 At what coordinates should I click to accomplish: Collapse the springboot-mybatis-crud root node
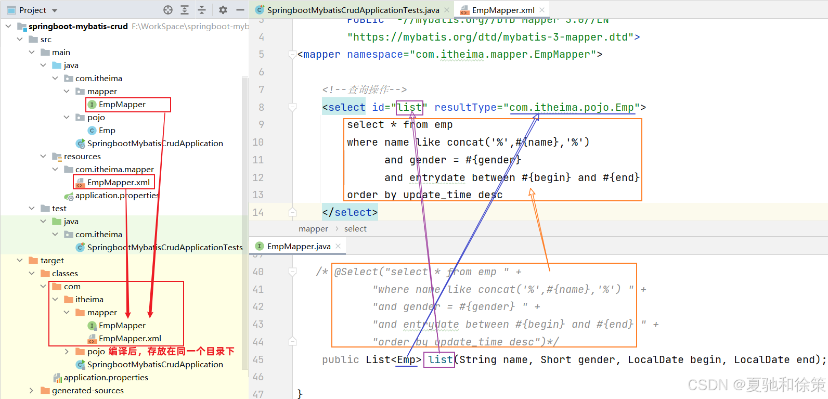(x=8, y=26)
